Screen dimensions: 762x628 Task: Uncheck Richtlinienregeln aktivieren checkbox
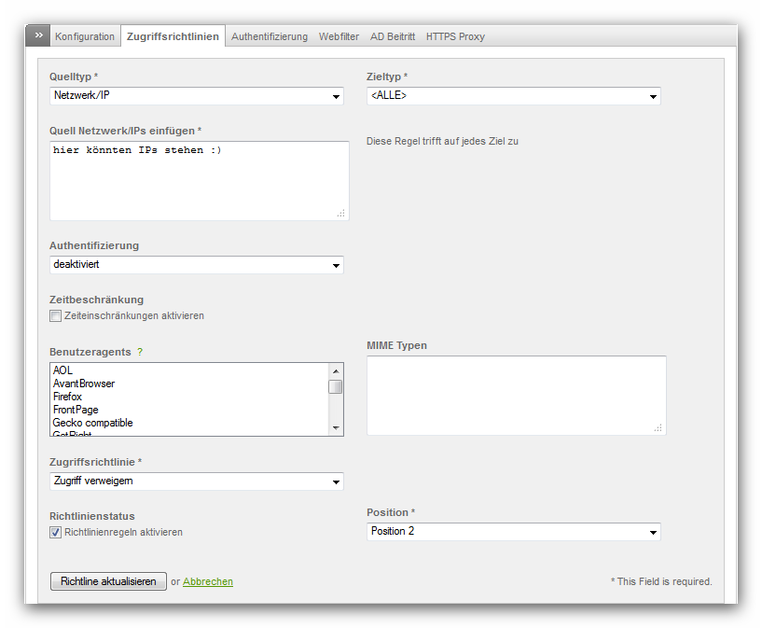tap(56, 533)
